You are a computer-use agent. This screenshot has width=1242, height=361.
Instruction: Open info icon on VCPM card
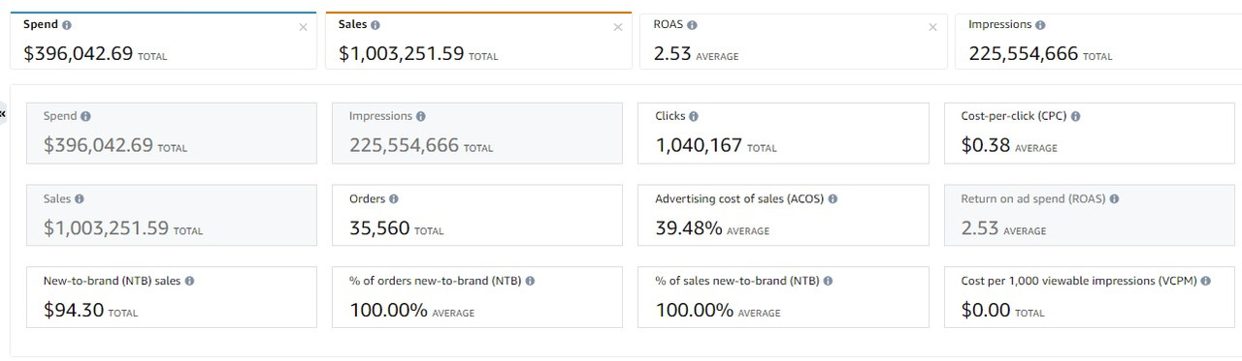point(1205,281)
